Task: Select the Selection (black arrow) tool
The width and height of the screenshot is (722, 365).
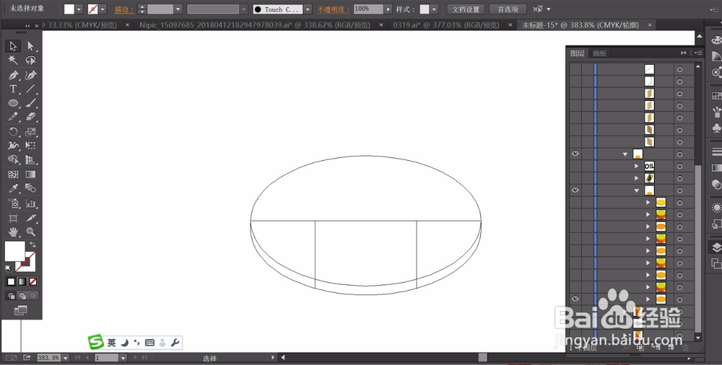Action: pos(13,46)
